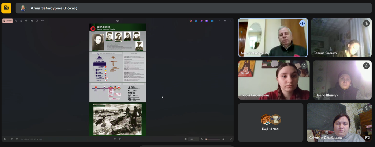375x147 pixels.
Task: Start slideshow from the Photos toolbar
Action: [37, 20]
